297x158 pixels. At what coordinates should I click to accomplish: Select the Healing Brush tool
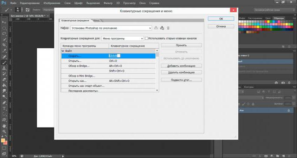click(4, 57)
